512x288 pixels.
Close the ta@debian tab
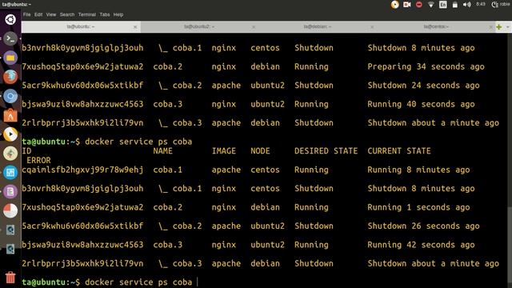click(372, 27)
